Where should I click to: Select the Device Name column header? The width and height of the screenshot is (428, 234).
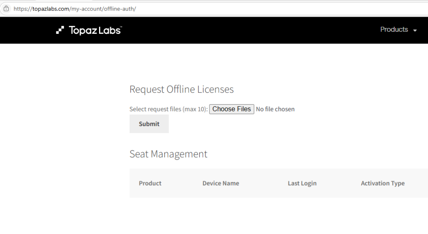[221, 184]
